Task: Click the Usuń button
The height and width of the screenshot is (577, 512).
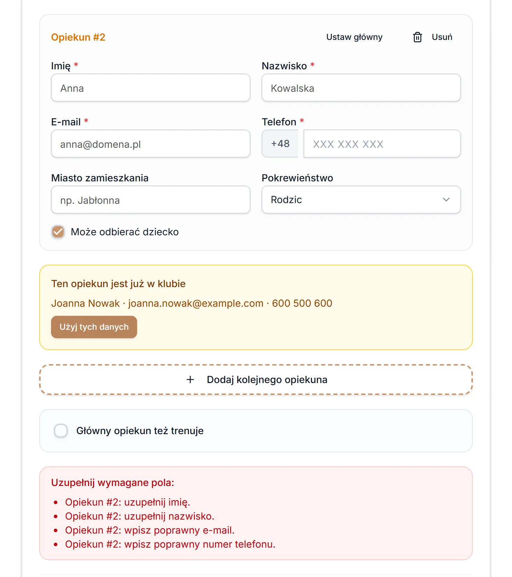Action: coord(433,37)
